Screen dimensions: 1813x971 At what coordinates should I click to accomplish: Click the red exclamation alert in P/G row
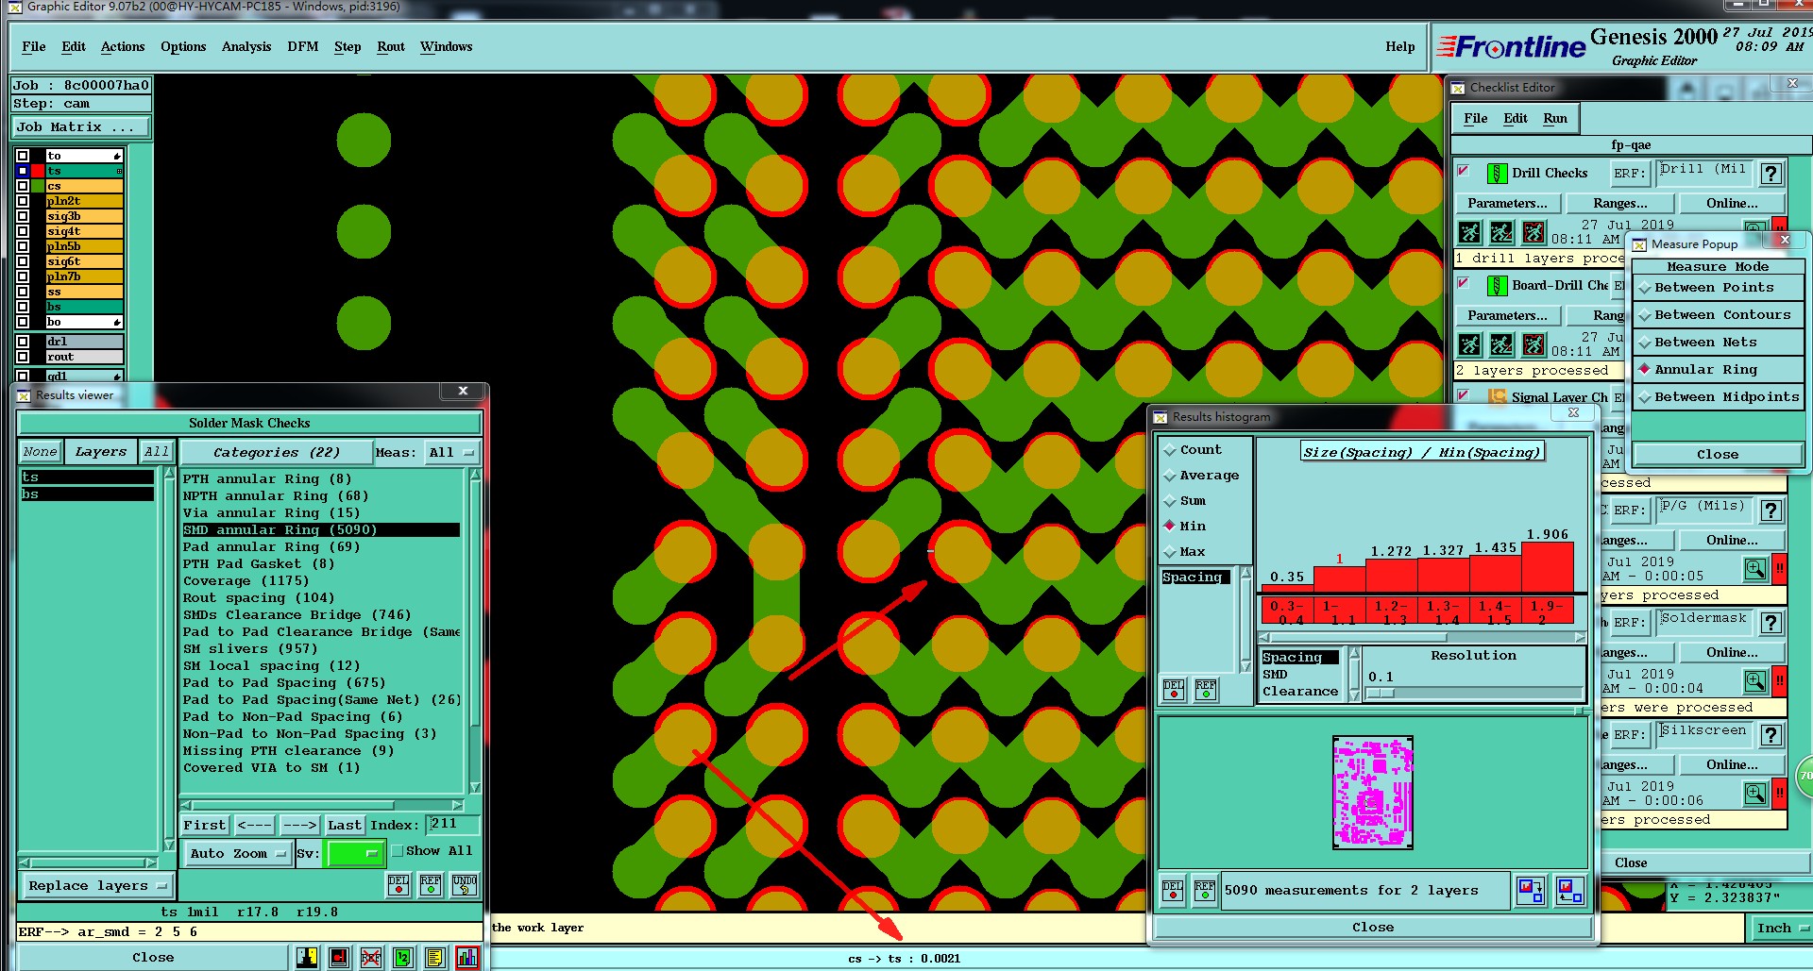coord(1779,569)
